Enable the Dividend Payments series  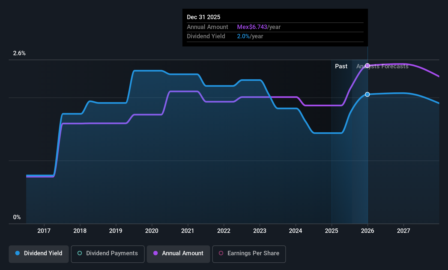(x=108, y=254)
